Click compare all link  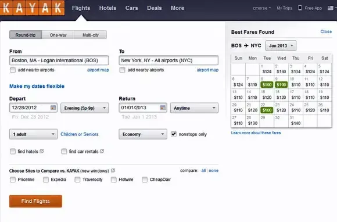click(x=203, y=171)
